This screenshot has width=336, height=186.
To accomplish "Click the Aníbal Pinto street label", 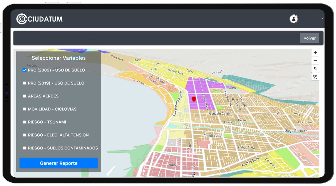I will (x=246, y=147).
